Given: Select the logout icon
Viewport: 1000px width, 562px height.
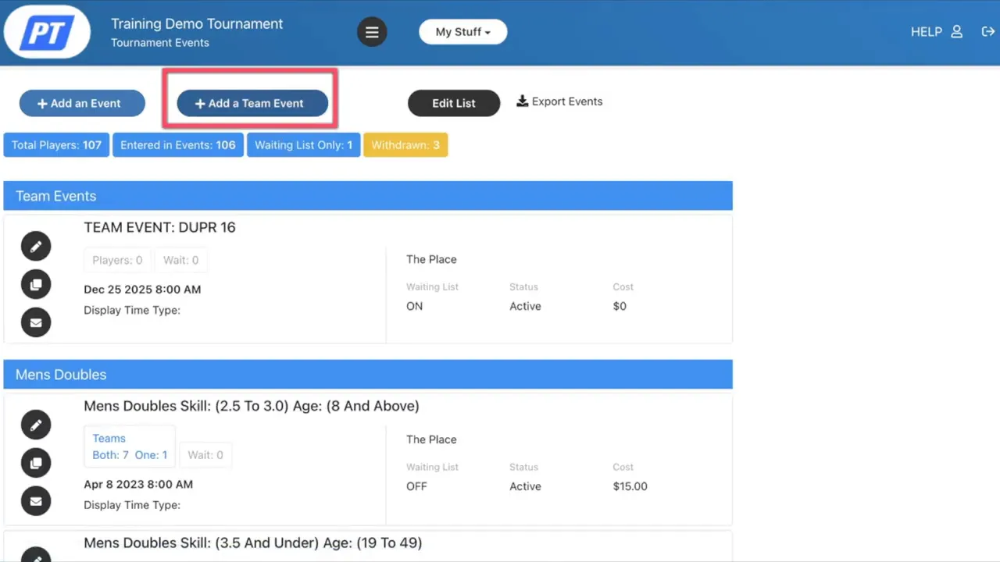Looking at the screenshot, I should (x=987, y=31).
